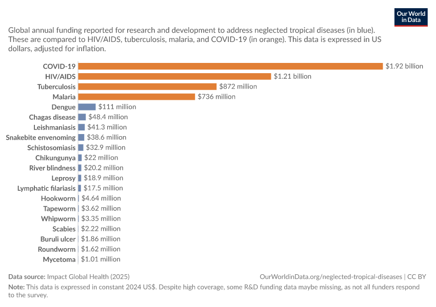Click the Lymphatic filariasis label
436x307 pixels.
point(47,188)
